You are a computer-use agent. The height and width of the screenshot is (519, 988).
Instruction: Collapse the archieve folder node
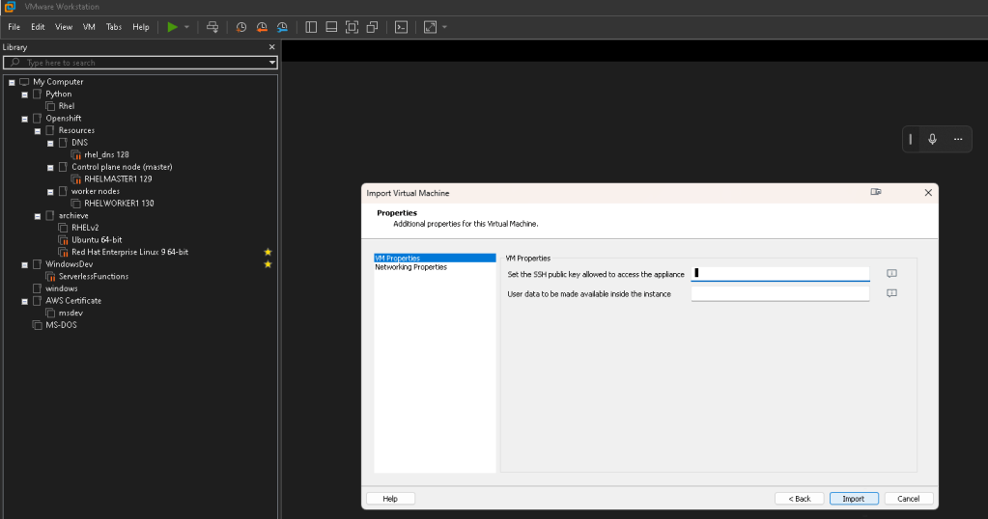pyautogui.click(x=38, y=216)
